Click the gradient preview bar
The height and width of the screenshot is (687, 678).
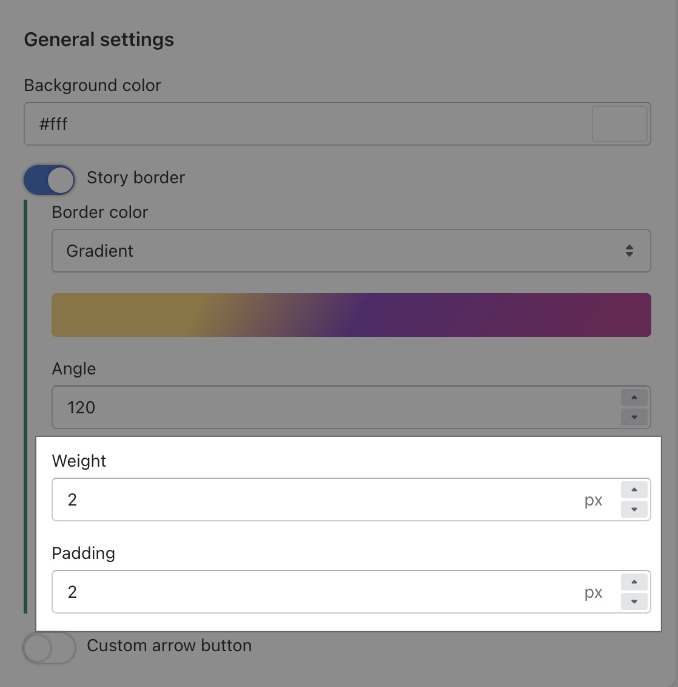(x=351, y=315)
